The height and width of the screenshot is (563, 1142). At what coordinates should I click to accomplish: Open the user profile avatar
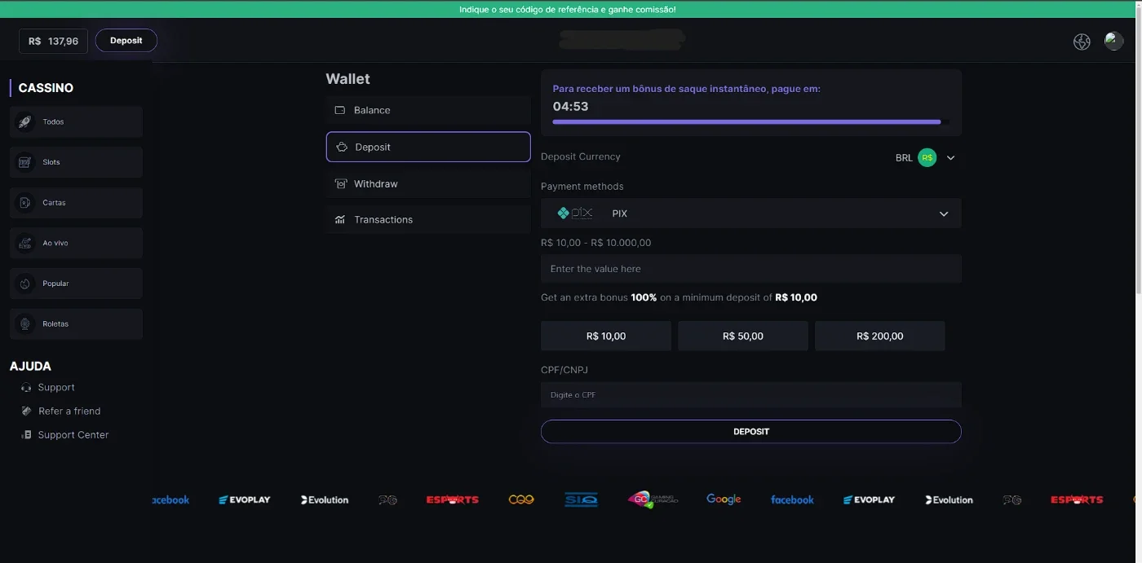pos(1113,41)
